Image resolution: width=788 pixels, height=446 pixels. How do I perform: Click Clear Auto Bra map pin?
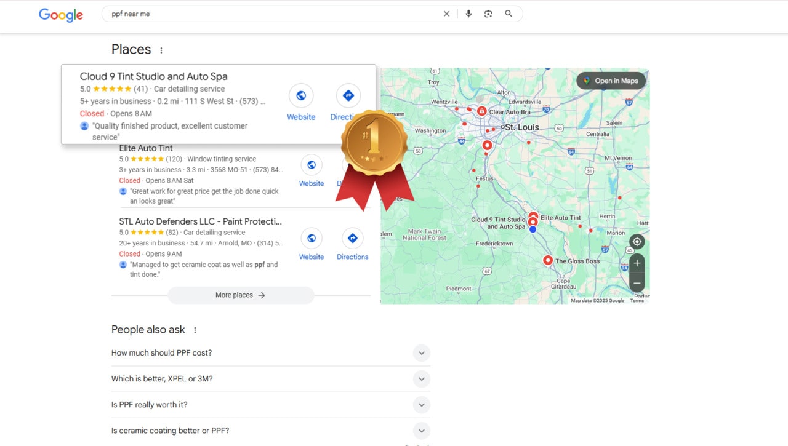click(x=481, y=111)
